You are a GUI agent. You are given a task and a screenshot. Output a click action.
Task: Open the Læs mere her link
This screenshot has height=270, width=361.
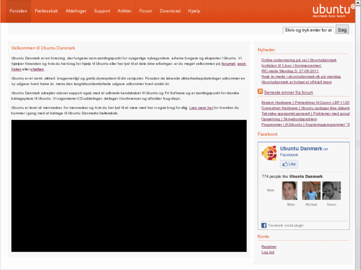[201, 108]
